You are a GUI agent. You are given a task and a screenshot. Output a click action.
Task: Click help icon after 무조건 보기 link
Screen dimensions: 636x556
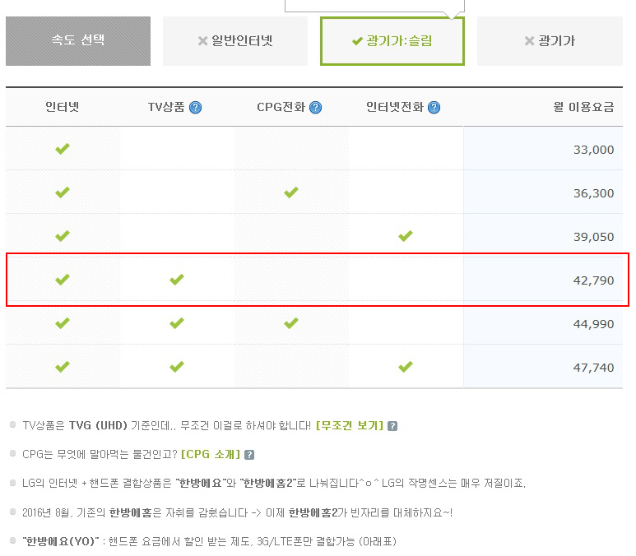392,426
